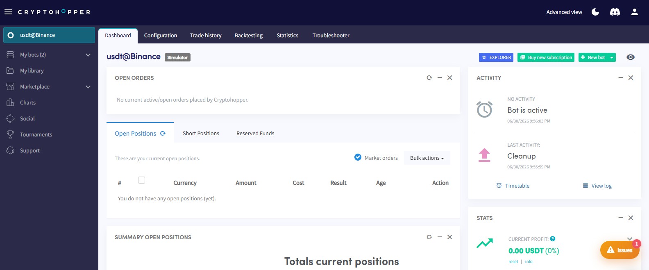Click reset profit link
Viewport: 649px width, 270px height.
[x=513, y=261]
